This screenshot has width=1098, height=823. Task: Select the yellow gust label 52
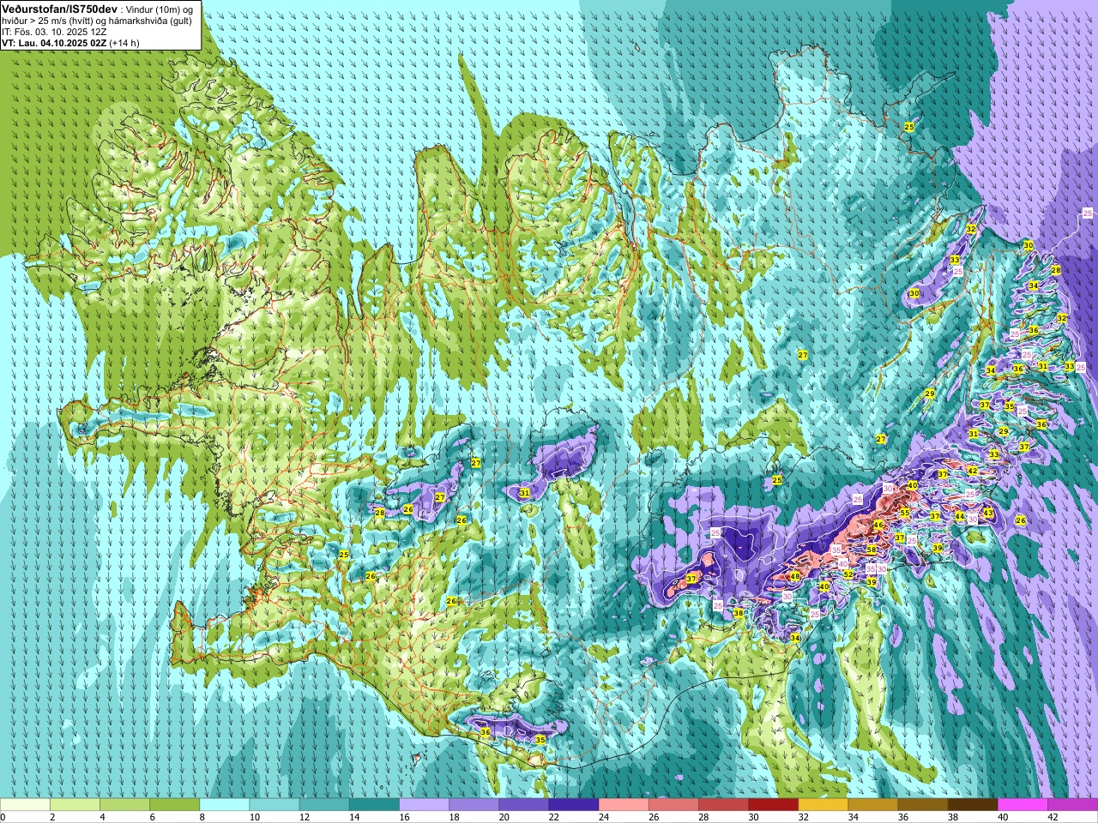[x=848, y=574]
